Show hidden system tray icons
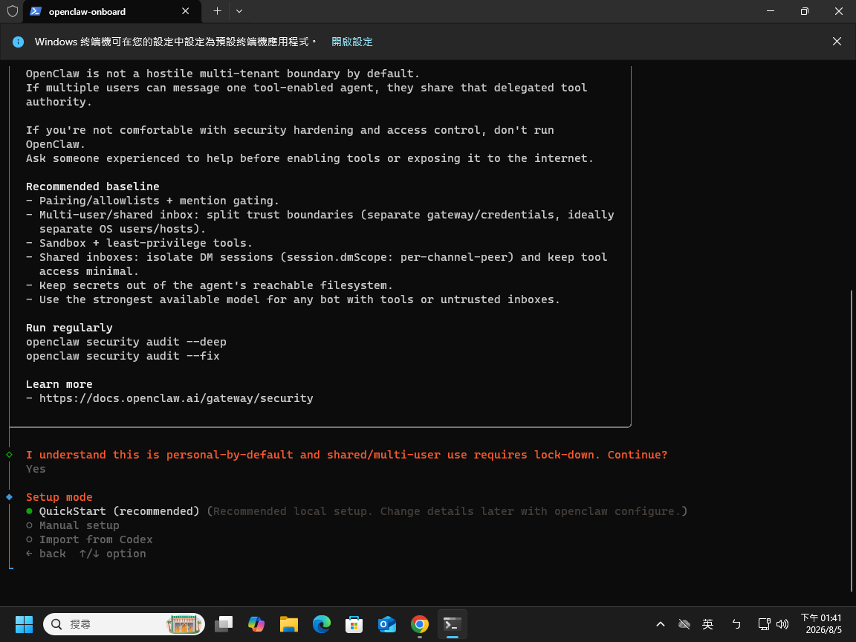 (660, 624)
